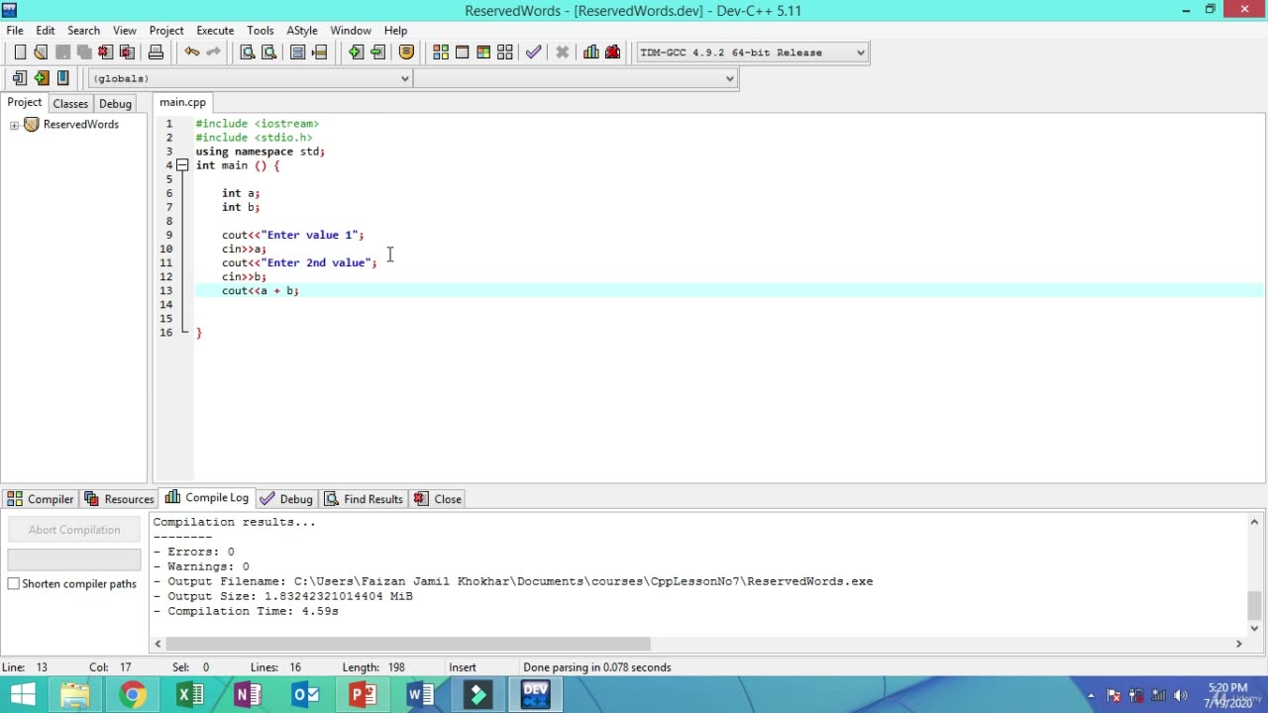Click the Stop execution X icon
This screenshot has height=713, width=1268.
(x=562, y=52)
